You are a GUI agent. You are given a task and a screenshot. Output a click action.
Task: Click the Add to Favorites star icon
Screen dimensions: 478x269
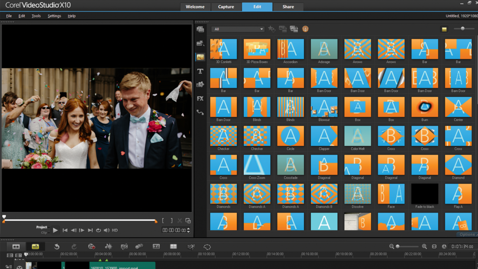[x=272, y=29]
